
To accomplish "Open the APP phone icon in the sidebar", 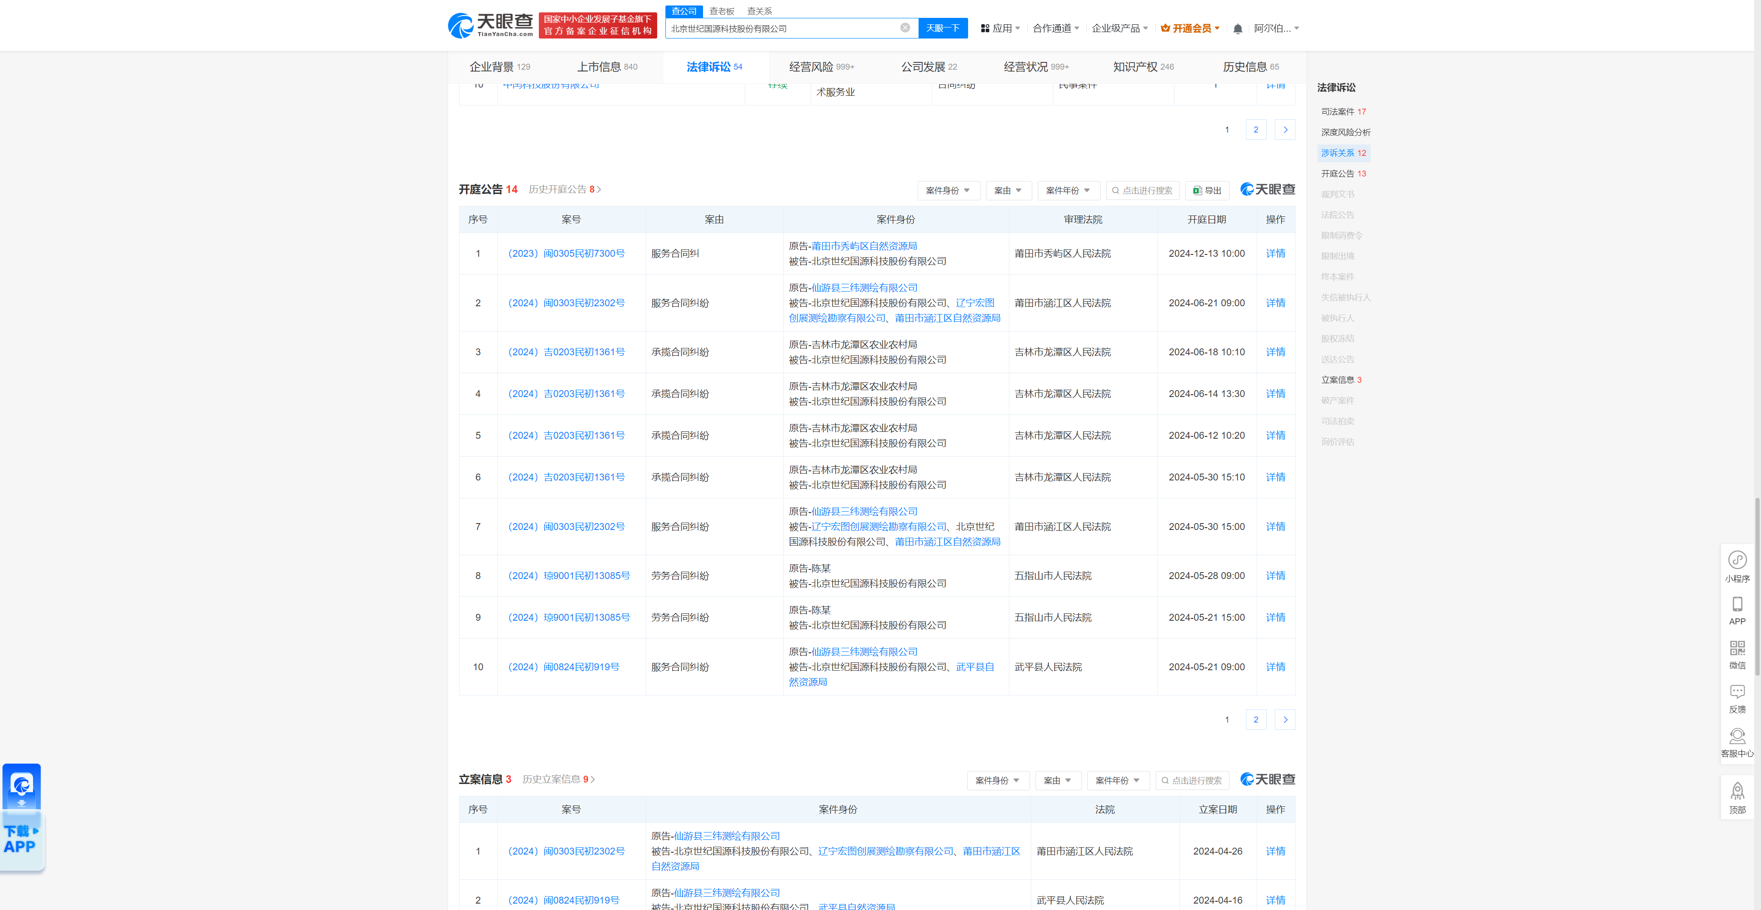I will click(1737, 611).
